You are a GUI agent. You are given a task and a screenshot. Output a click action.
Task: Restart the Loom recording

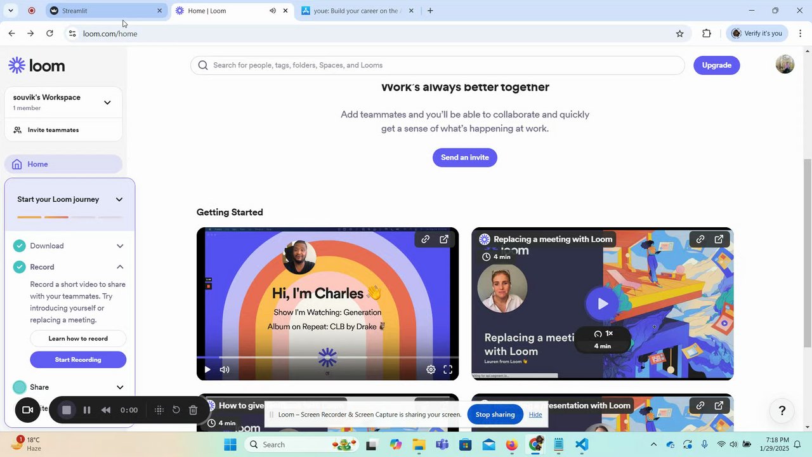click(176, 410)
